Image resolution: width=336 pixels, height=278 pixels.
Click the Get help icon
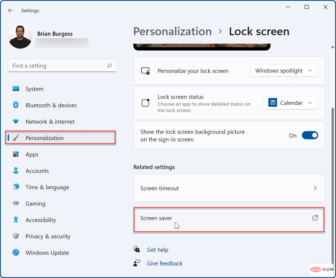(x=137, y=249)
